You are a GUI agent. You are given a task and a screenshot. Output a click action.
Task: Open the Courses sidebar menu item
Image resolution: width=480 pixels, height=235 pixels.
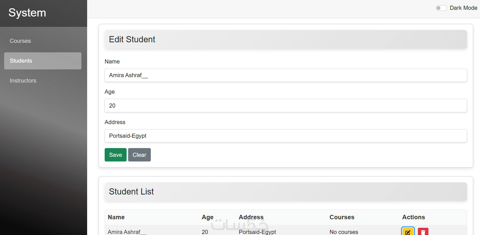(20, 41)
